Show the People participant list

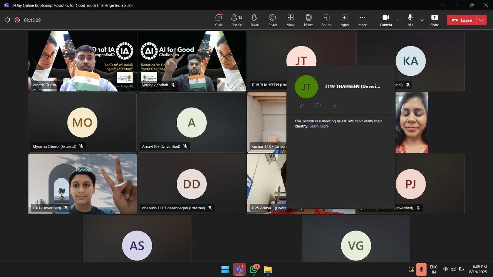tap(236, 20)
